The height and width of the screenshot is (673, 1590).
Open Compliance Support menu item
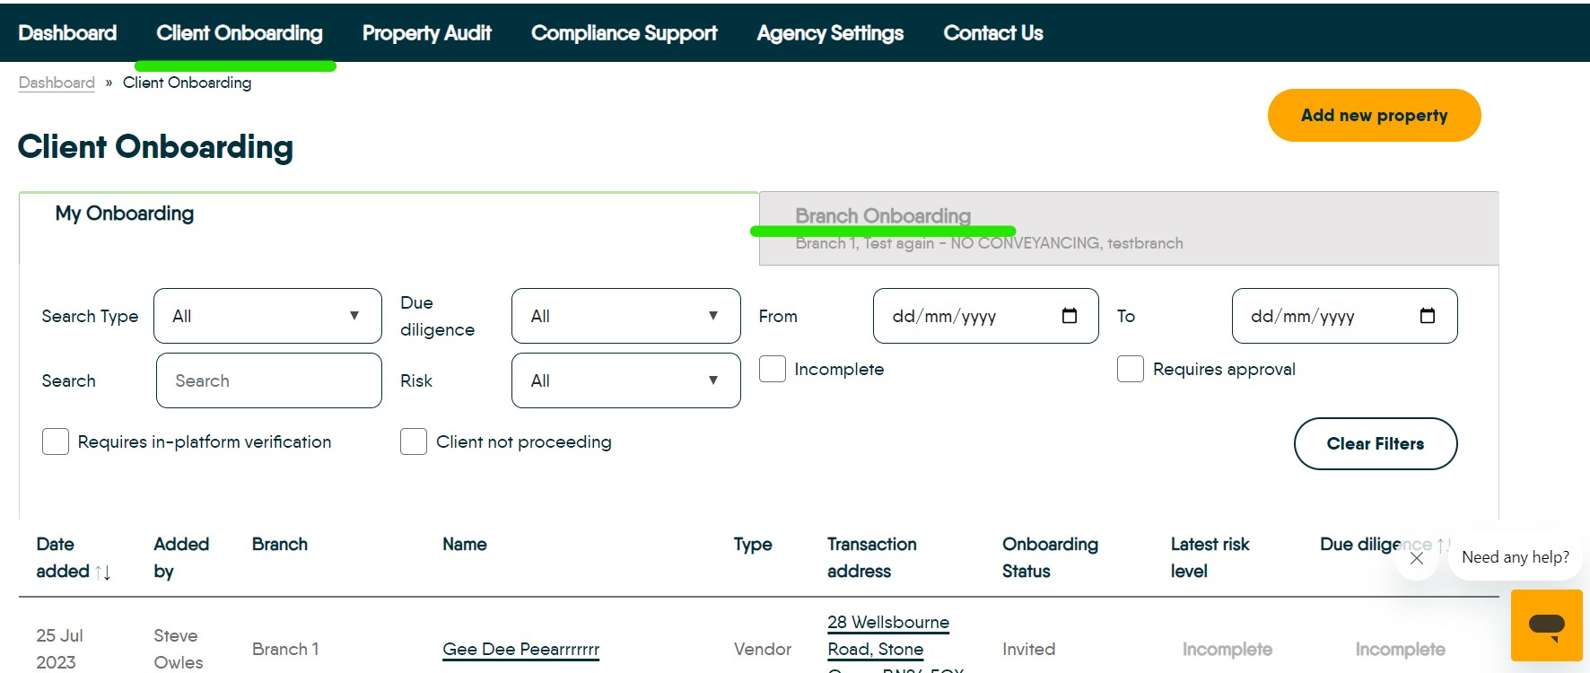[x=624, y=33]
